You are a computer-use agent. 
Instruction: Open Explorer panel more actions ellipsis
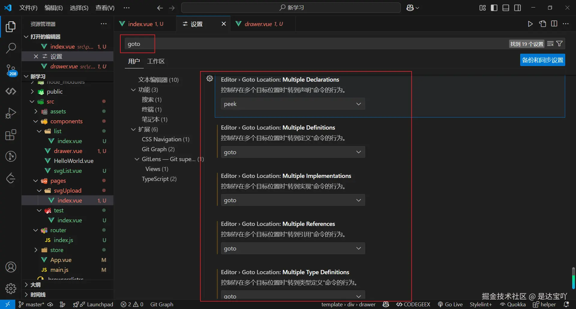point(103,24)
